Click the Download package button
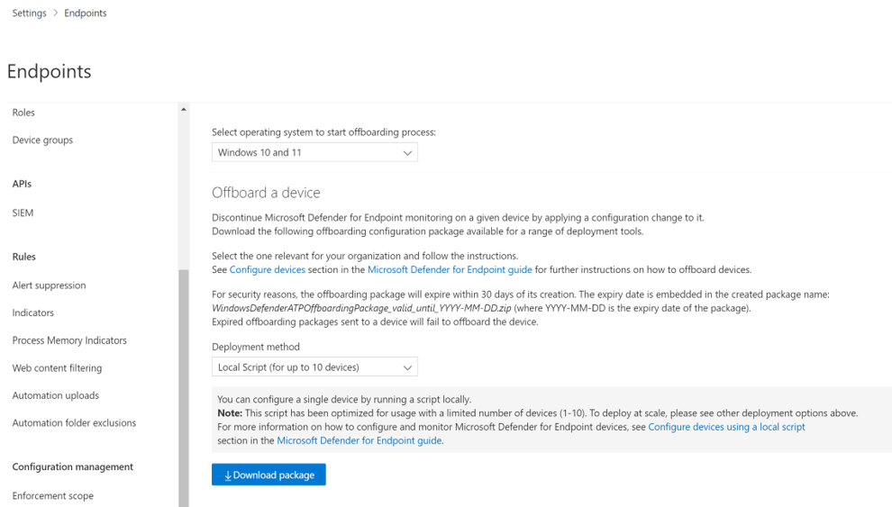892x507 pixels. [269, 475]
